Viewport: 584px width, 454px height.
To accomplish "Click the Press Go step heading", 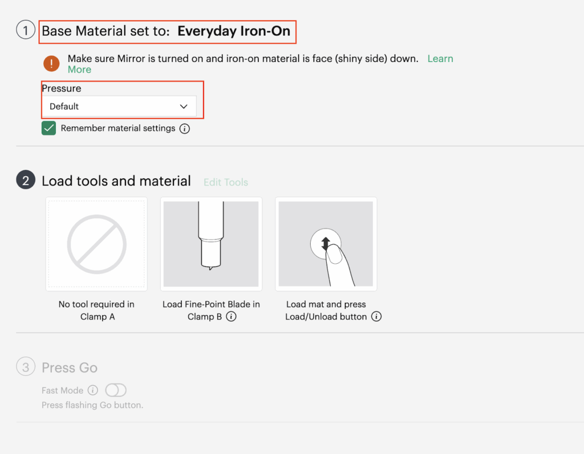I will 70,368.
